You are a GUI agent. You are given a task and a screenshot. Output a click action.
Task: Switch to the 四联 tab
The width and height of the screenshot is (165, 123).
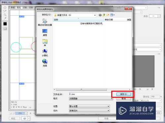click(x=31, y=8)
